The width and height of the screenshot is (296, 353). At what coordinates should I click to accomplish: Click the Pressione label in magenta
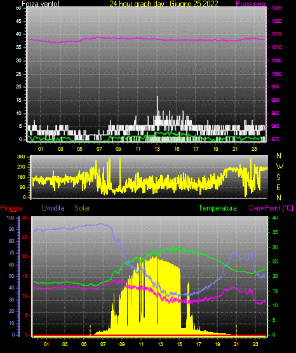pyautogui.click(x=250, y=4)
